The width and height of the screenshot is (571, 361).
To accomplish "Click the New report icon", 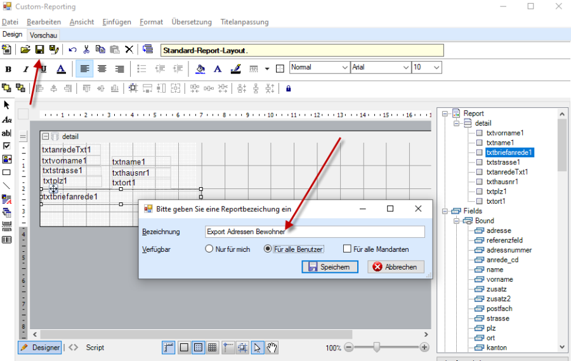I will [x=6, y=49].
